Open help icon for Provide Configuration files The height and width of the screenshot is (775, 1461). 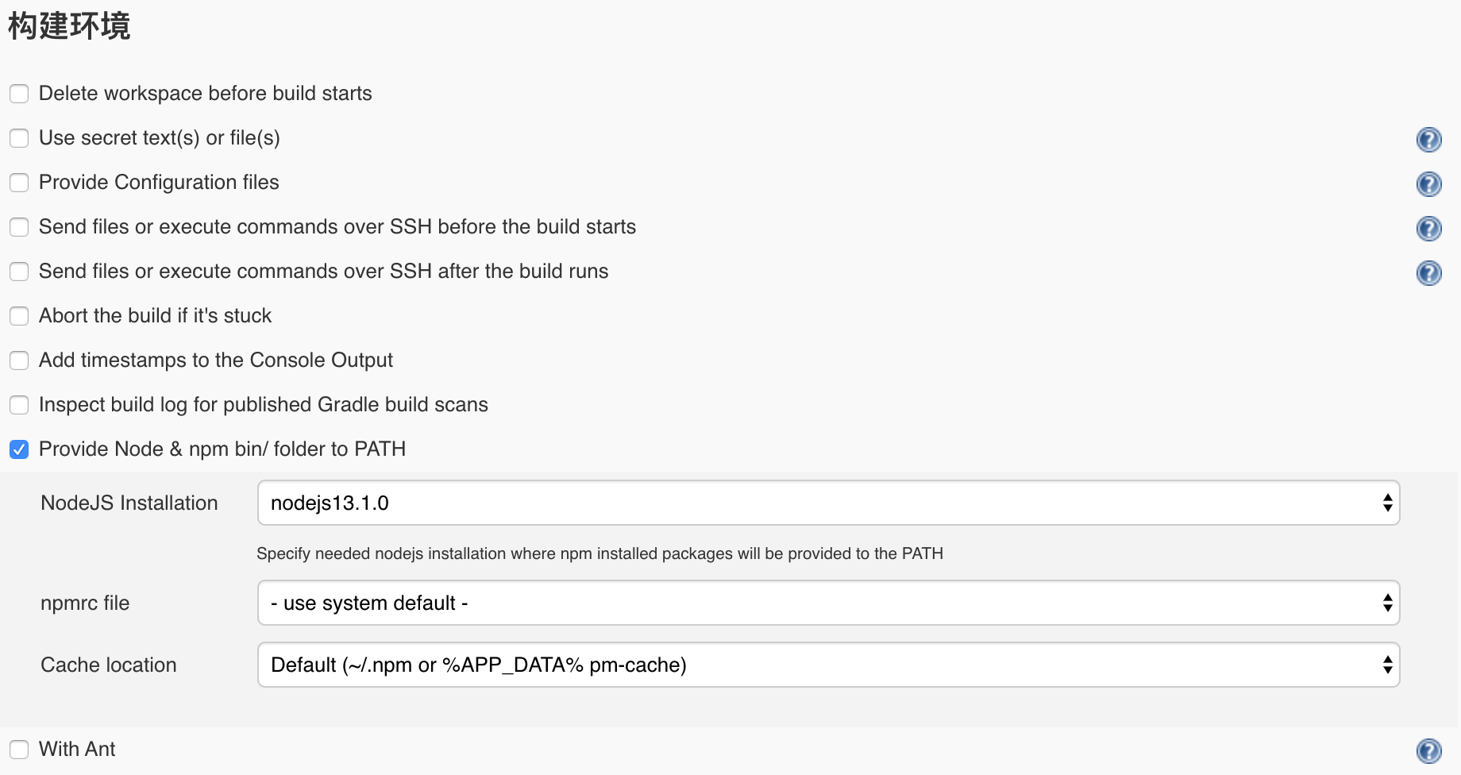(1428, 184)
